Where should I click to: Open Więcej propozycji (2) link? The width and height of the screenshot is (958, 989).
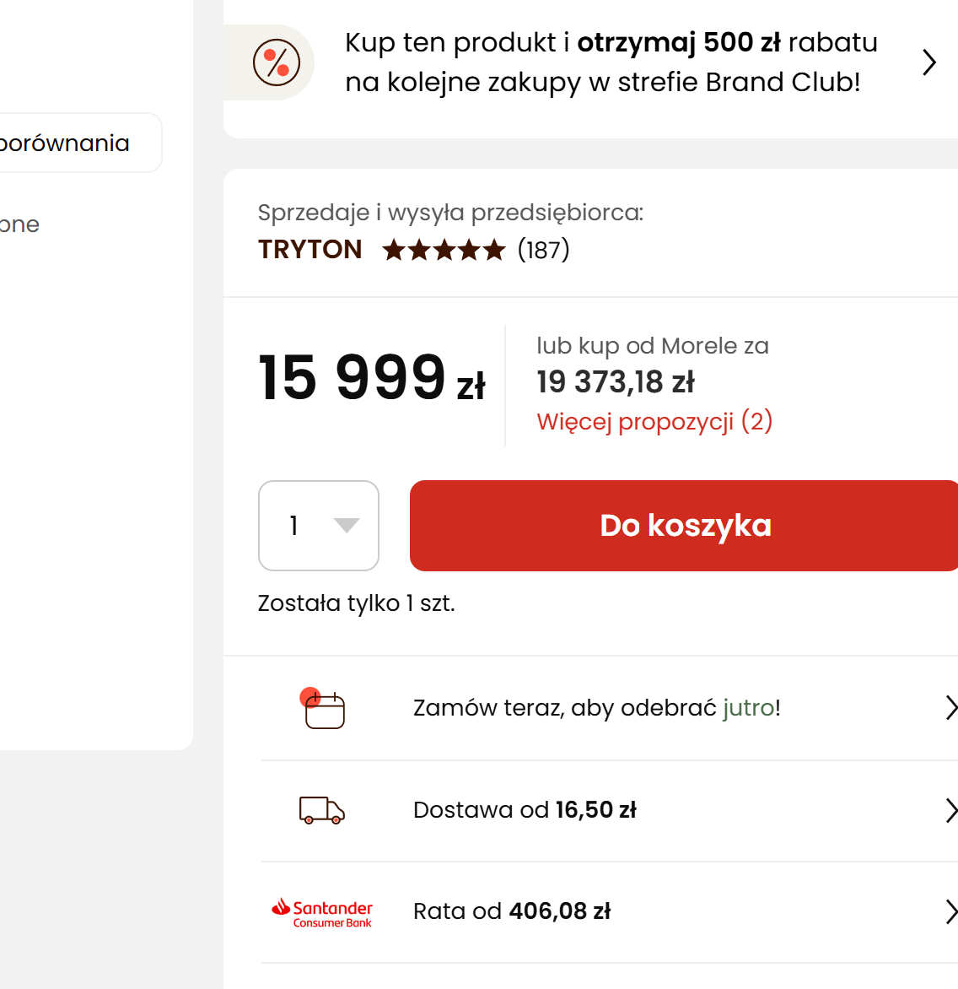point(654,421)
